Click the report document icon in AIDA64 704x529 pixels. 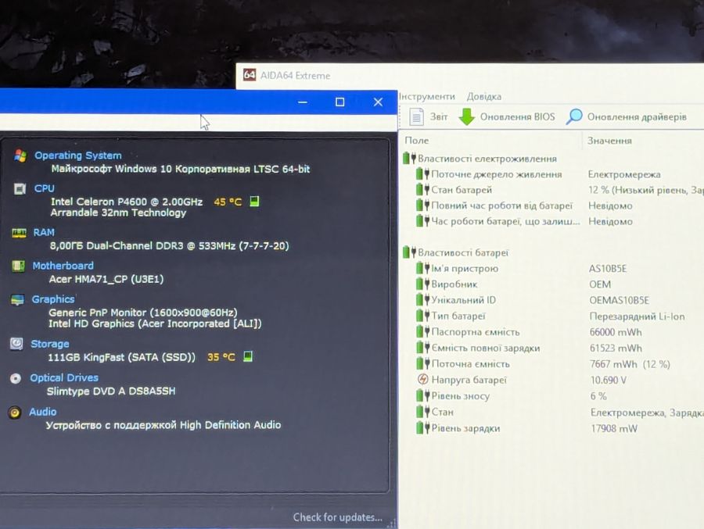(x=416, y=117)
